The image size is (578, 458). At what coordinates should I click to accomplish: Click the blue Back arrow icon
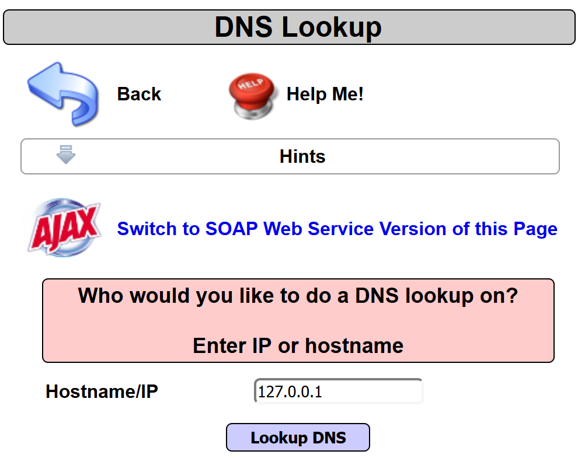click(x=62, y=95)
